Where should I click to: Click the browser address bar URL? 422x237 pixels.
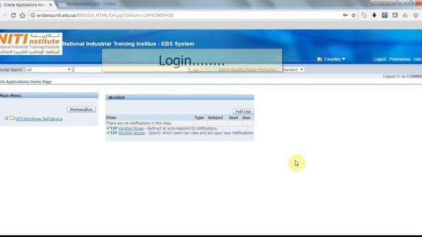(105, 15)
